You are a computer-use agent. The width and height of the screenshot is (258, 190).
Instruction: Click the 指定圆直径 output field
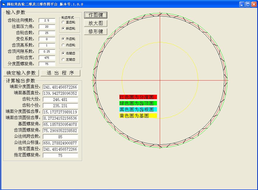(x=60, y=149)
